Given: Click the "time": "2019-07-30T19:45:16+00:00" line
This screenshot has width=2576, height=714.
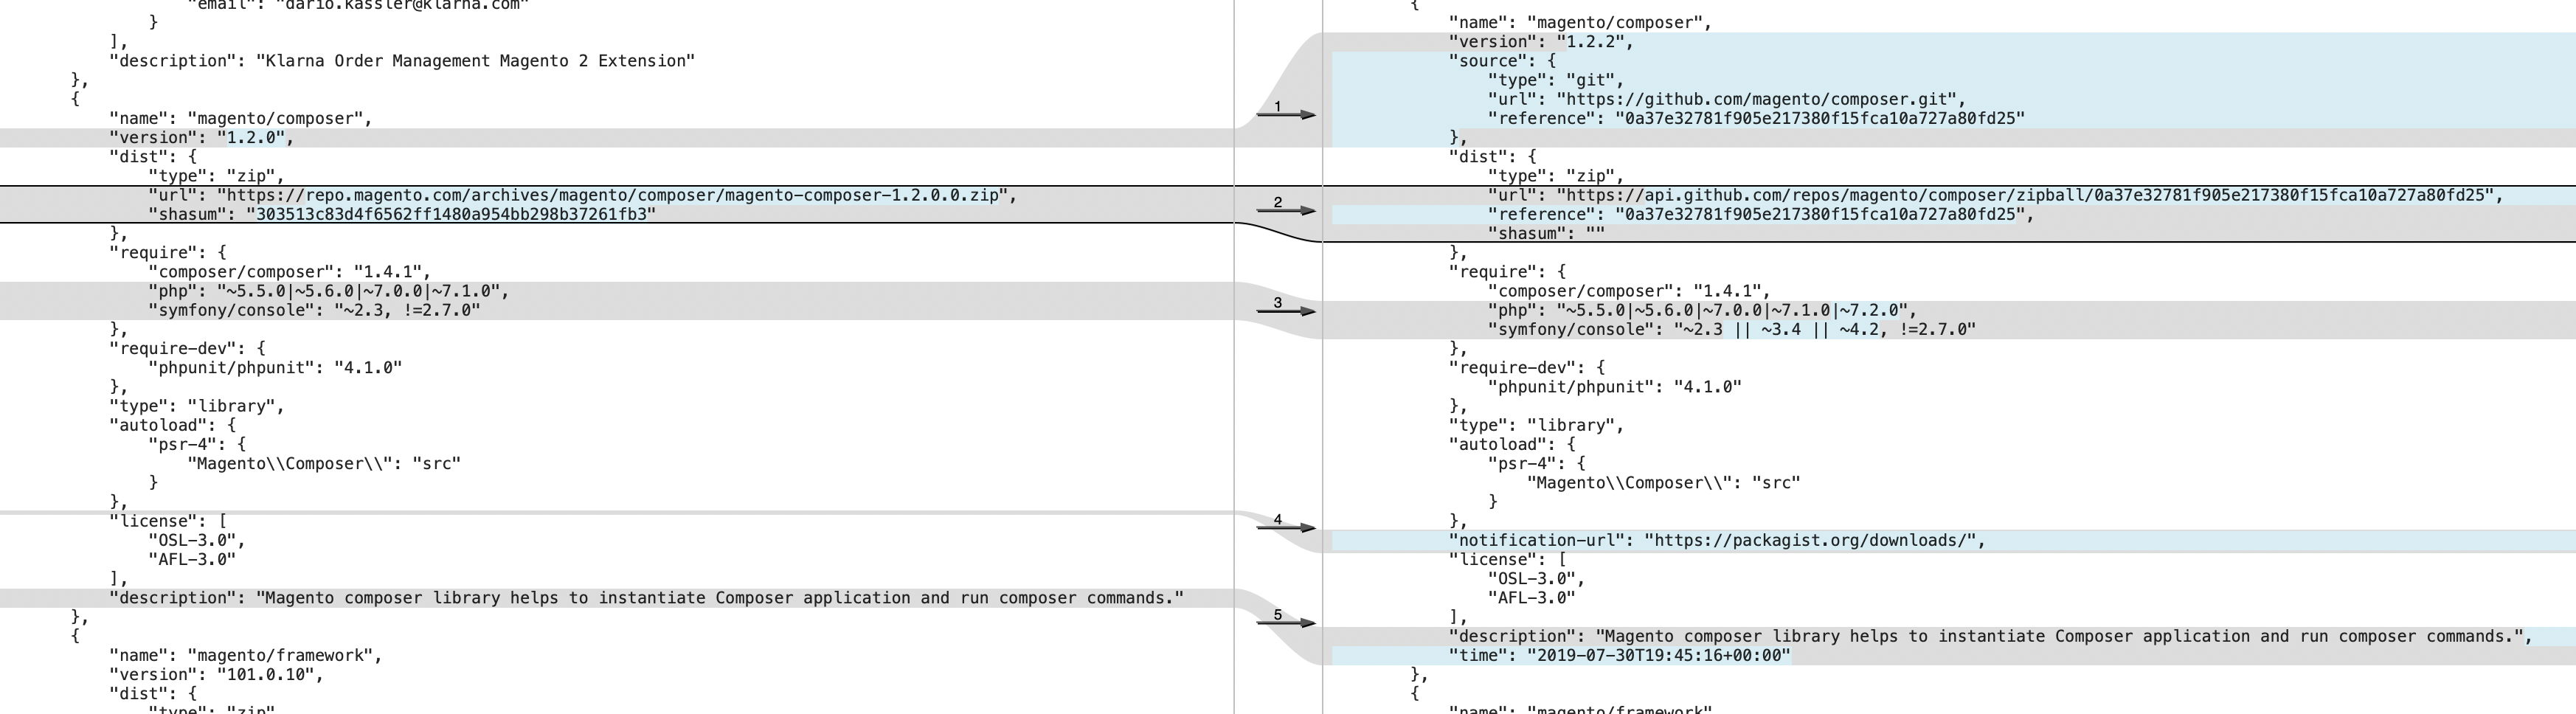Looking at the screenshot, I should pos(1620,655).
